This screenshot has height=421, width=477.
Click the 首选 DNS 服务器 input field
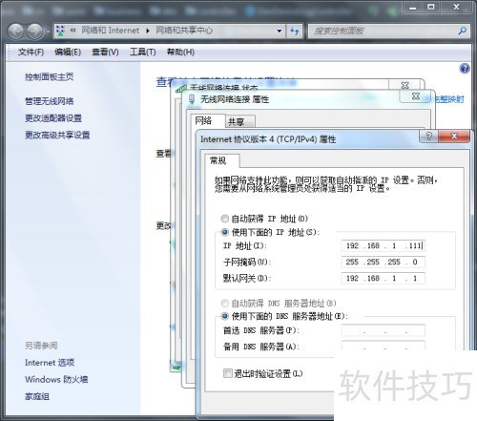(384, 330)
